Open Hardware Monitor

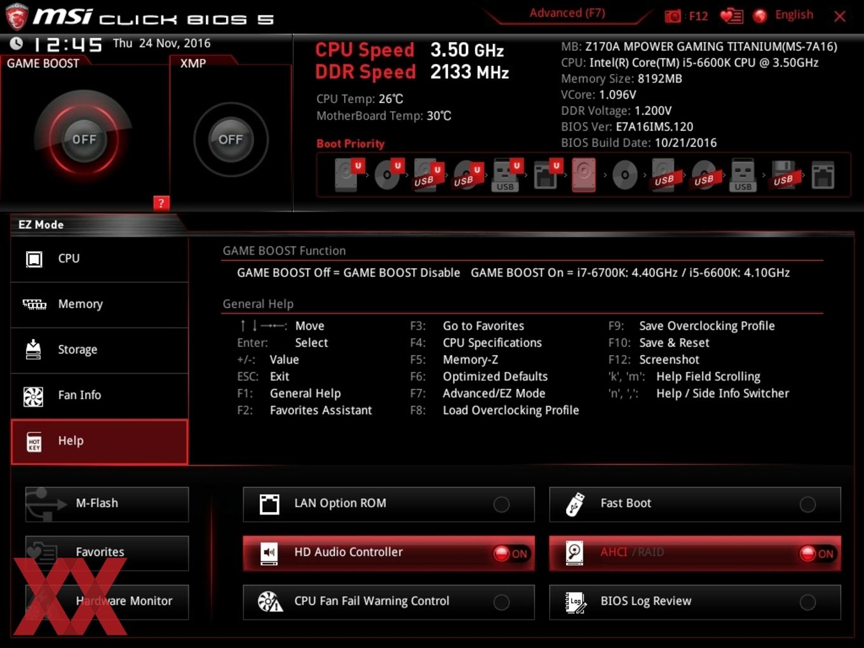(107, 602)
